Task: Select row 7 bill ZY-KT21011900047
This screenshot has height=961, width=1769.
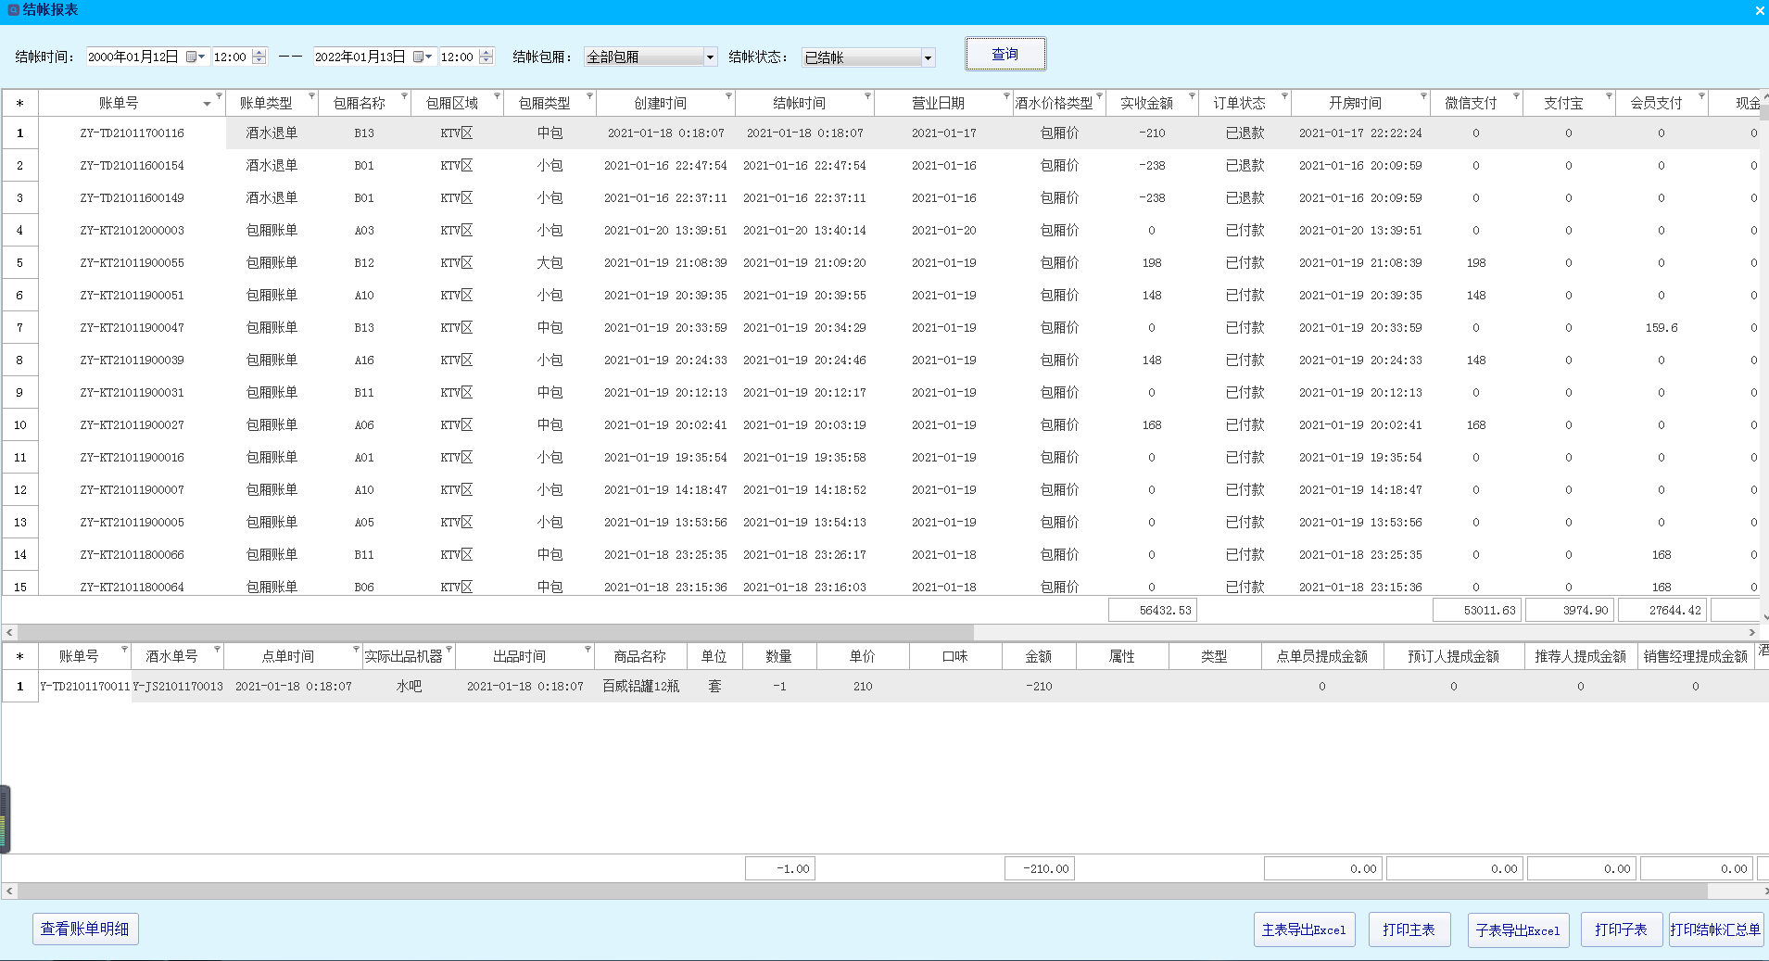Action: tap(133, 327)
